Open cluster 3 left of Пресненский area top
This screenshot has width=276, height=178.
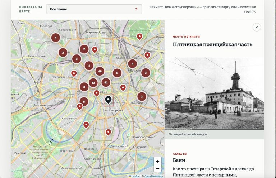coord(77,59)
